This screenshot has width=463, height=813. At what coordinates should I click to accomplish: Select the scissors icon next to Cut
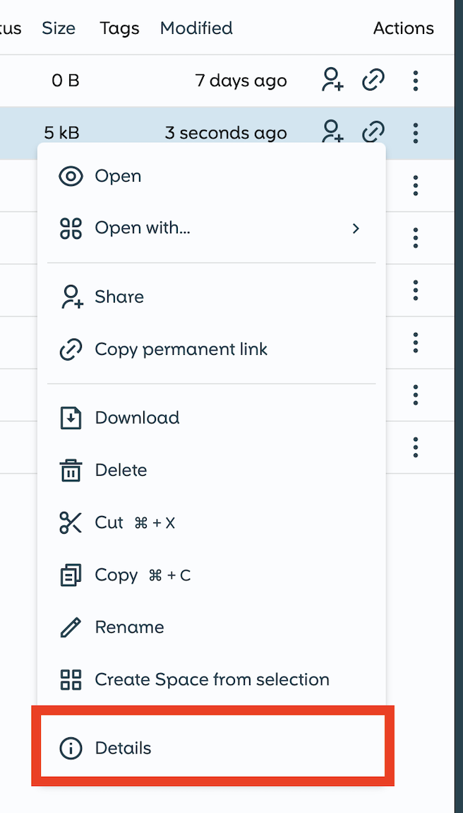click(x=71, y=522)
